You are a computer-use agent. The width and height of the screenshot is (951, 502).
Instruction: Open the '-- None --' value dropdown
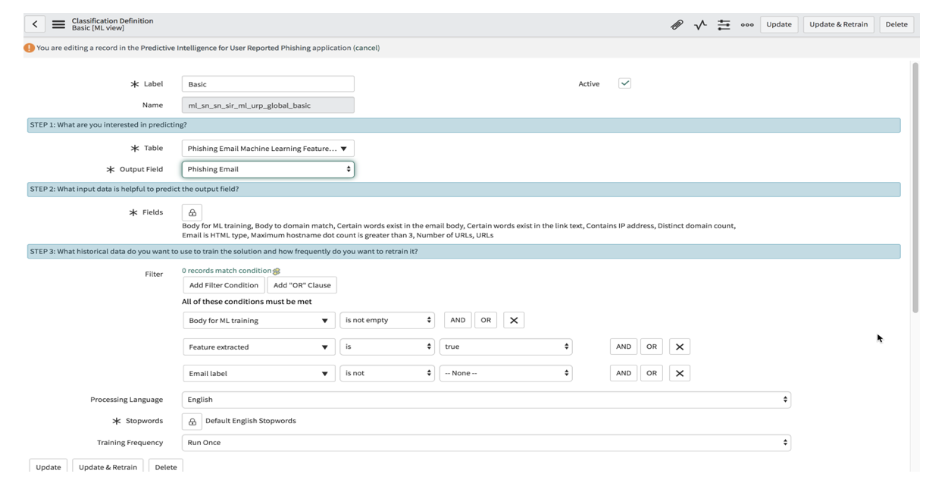point(505,373)
